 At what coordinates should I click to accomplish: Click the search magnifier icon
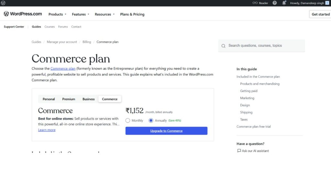(223, 46)
